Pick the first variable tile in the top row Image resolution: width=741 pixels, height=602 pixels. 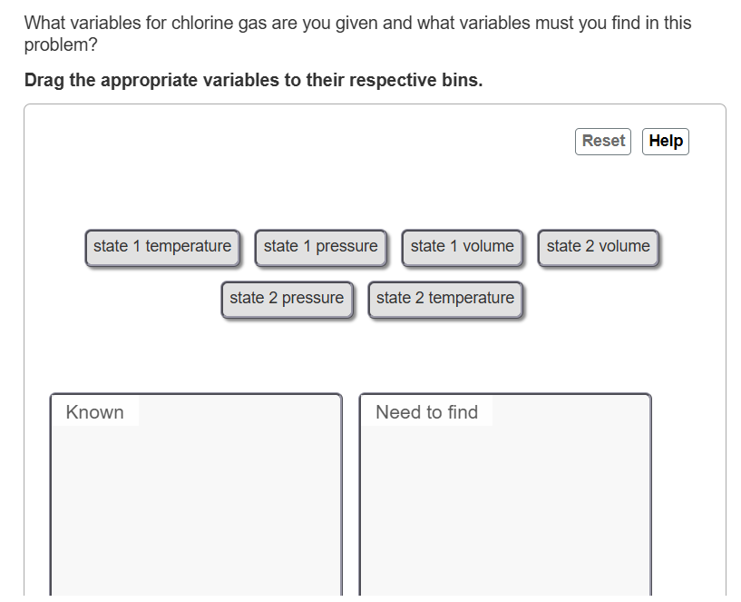(162, 246)
